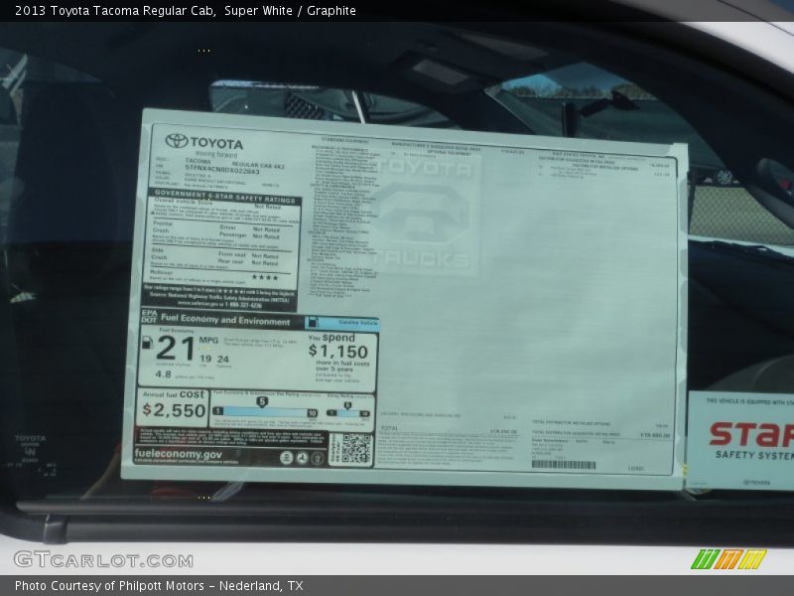This screenshot has width=794, height=596.
Task: Click the 'Super White / Graphite' color caption
Action: pyautogui.click(x=290, y=11)
